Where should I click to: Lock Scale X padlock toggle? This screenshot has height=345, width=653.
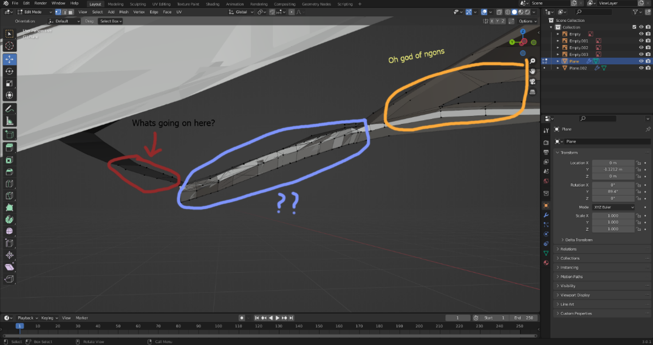[638, 216]
